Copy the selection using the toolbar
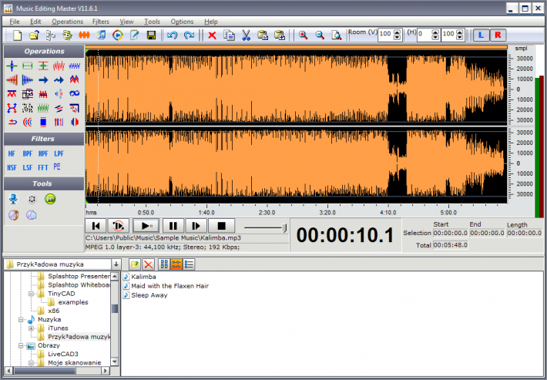The image size is (547, 380). point(229,35)
